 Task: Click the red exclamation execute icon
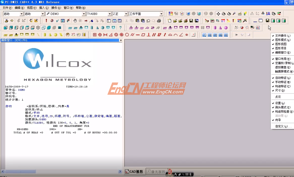(46, 20)
